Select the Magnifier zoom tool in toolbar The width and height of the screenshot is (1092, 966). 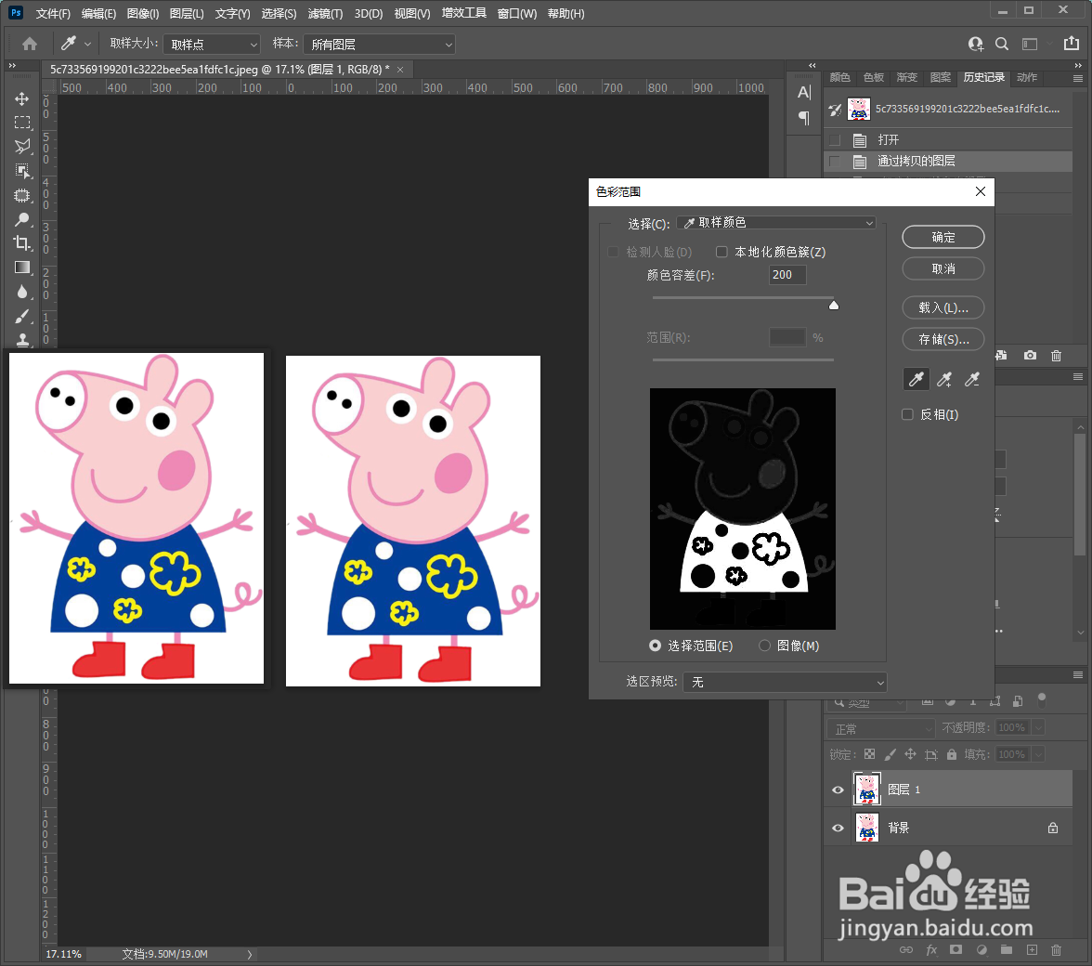[x=22, y=218]
